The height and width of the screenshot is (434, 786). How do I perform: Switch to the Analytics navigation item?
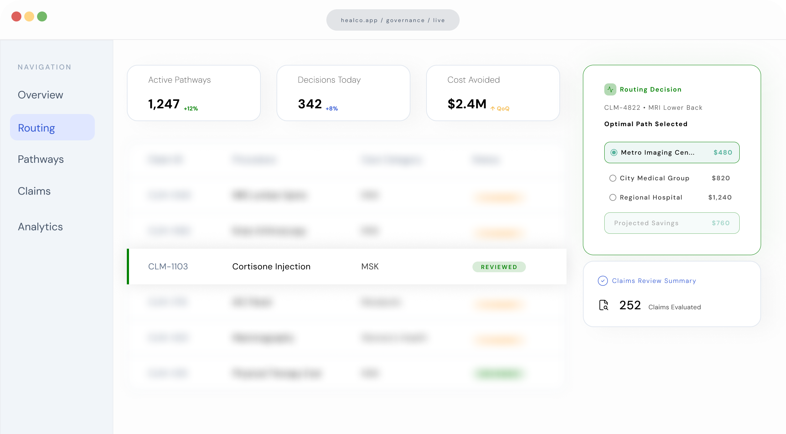40,227
